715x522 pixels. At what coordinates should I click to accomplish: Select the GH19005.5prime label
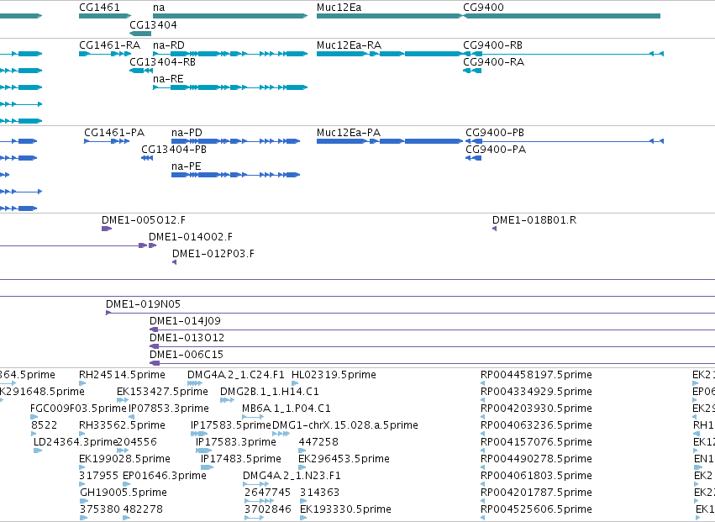tap(124, 493)
